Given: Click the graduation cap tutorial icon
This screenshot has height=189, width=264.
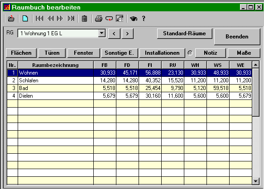Looking at the screenshot, I should pyautogui.click(x=134, y=19).
